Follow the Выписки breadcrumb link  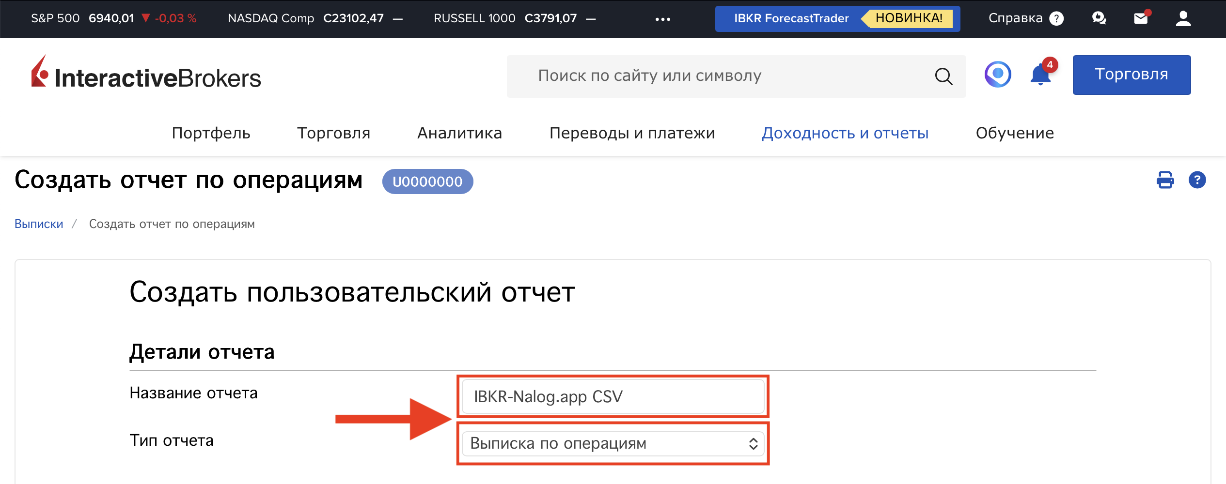pyautogui.click(x=39, y=224)
